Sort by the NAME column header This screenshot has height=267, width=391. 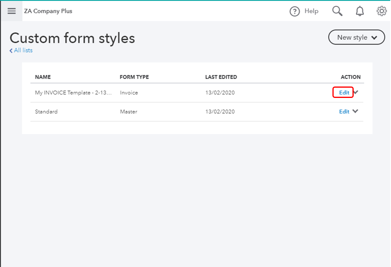click(43, 77)
